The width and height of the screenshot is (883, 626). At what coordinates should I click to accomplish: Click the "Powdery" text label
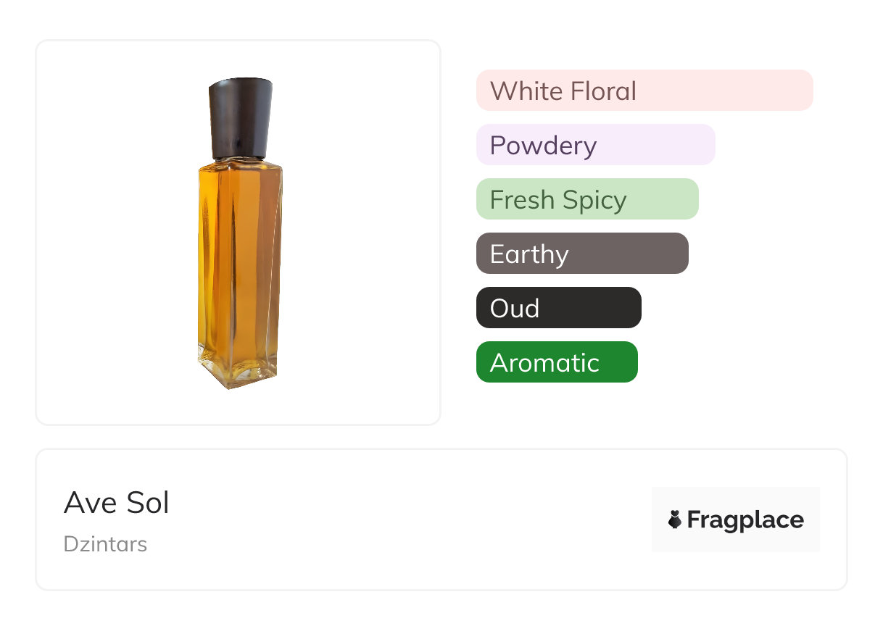pyautogui.click(x=543, y=146)
